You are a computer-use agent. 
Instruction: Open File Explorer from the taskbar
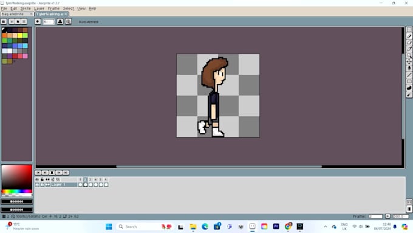193,227
